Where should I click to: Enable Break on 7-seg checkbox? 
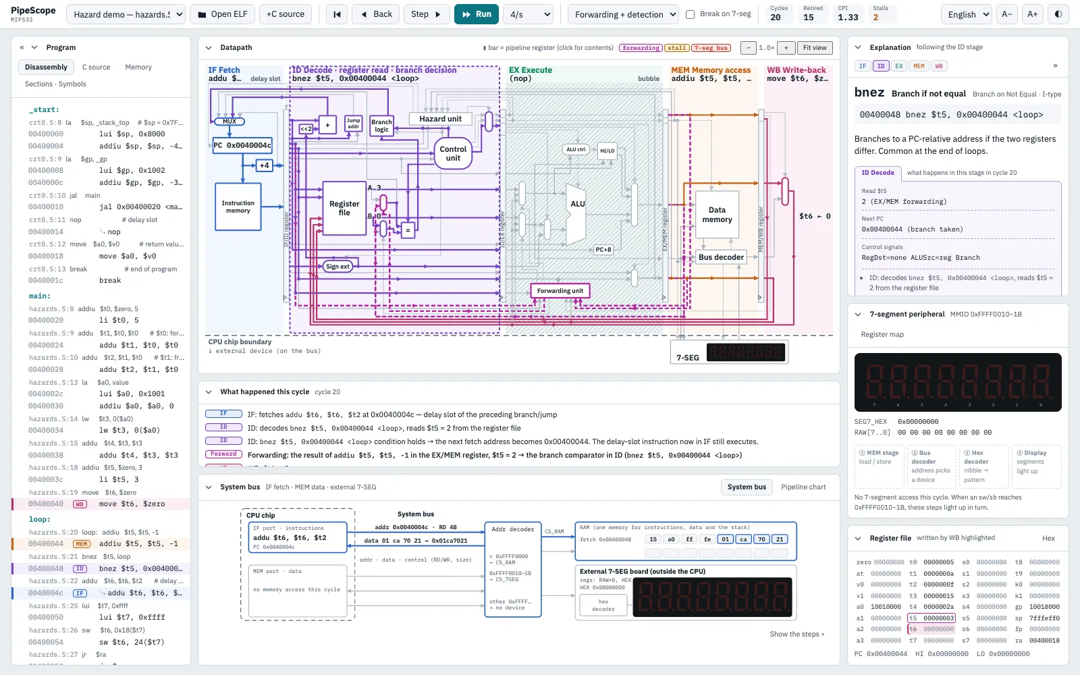click(690, 14)
